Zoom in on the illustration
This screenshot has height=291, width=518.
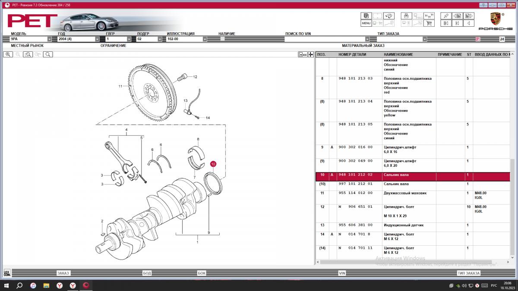[8, 54]
